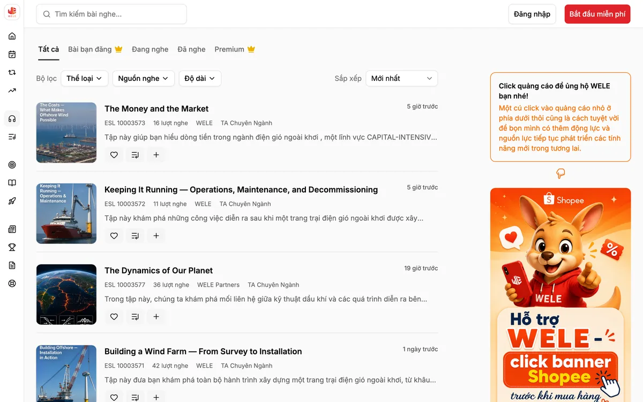643x402 pixels.
Task: Click the WELE logo icon
Action: coord(12,12)
